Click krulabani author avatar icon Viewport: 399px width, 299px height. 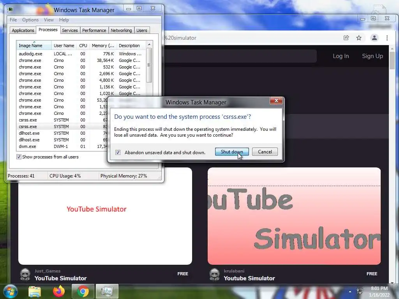pos(215,274)
